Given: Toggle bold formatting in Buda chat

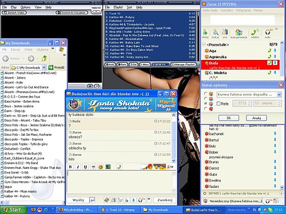Looking at the screenshot, I should [70, 167].
